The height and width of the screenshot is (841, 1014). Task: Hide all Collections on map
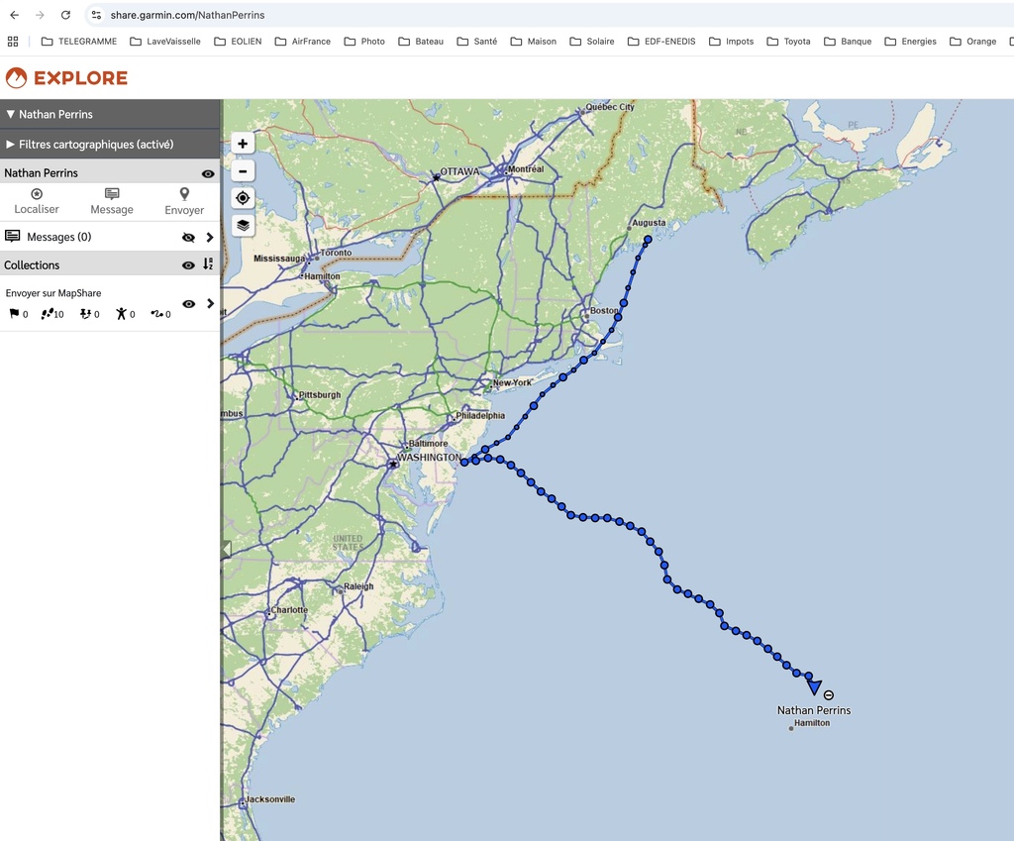tap(188, 264)
